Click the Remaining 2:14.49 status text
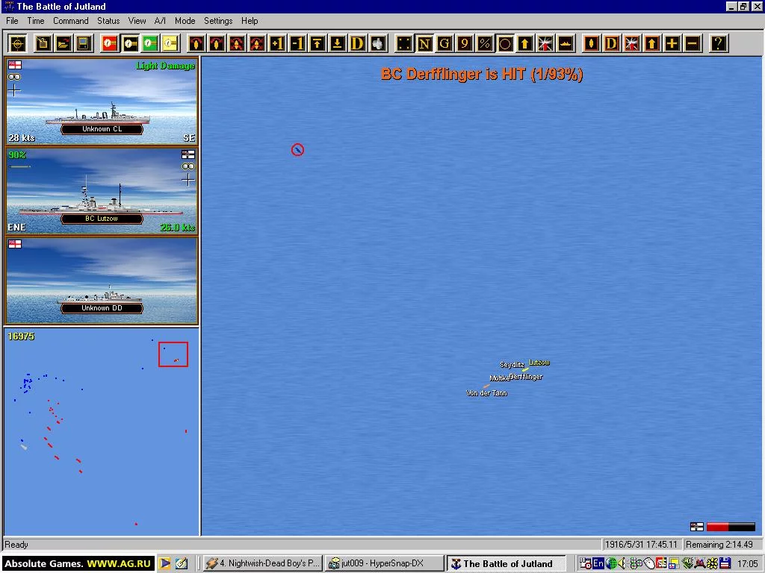Screen dimensions: 765x573 pyautogui.click(x=719, y=544)
